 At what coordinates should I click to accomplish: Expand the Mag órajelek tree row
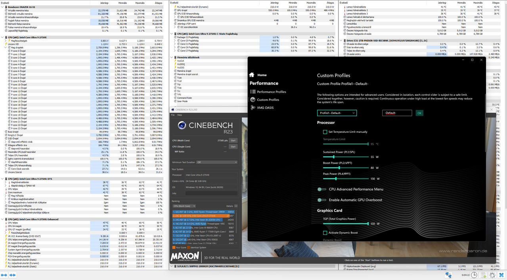pos(6,47)
